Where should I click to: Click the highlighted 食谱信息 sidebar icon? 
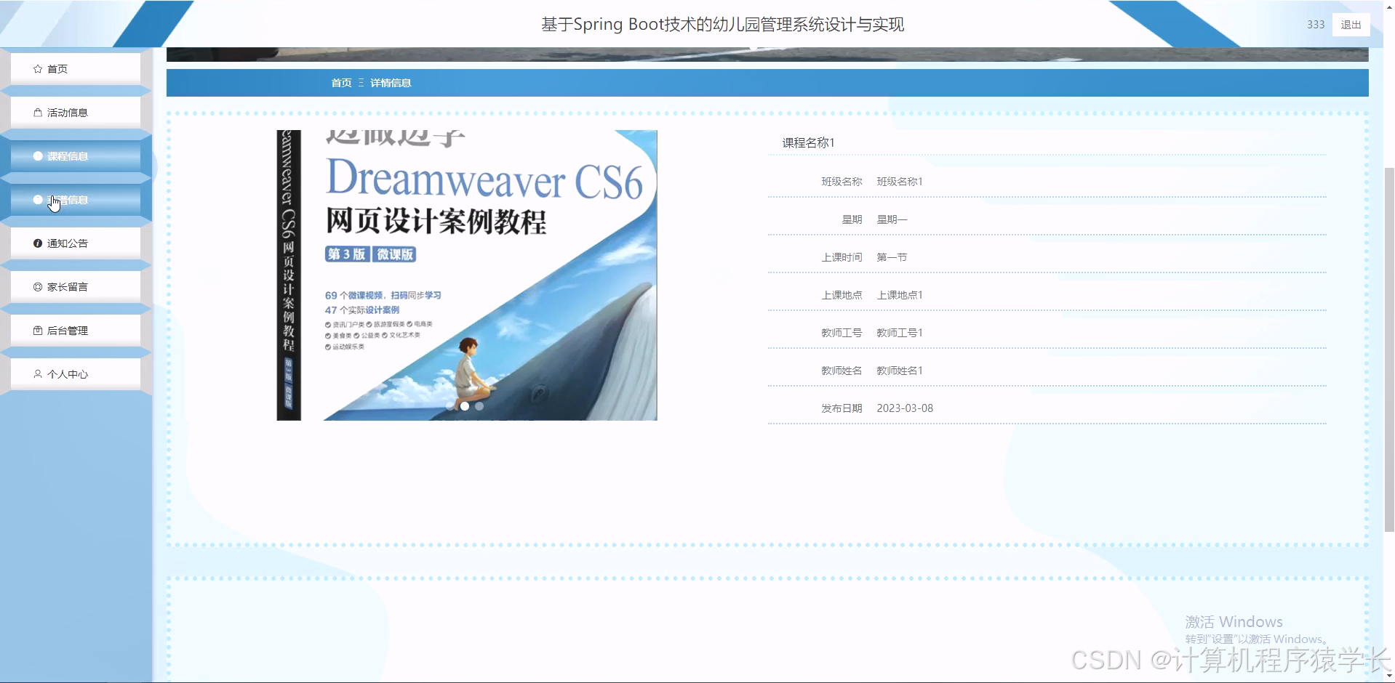(38, 199)
